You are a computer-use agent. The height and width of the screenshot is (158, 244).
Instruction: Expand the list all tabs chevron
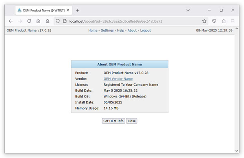point(188,10)
